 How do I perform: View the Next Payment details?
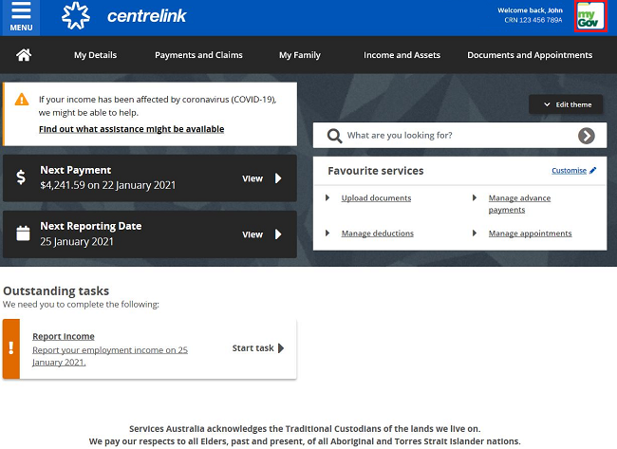(262, 178)
